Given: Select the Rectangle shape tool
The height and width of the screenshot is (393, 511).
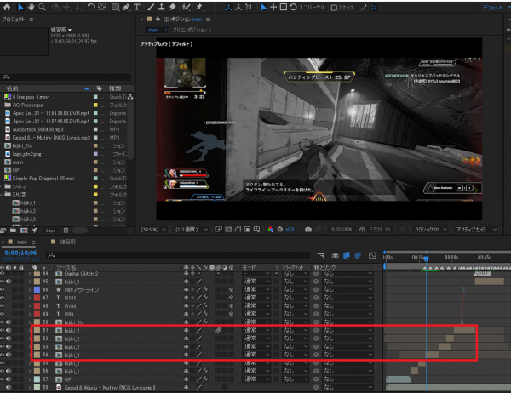Looking at the screenshot, I should tap(115, 7).
